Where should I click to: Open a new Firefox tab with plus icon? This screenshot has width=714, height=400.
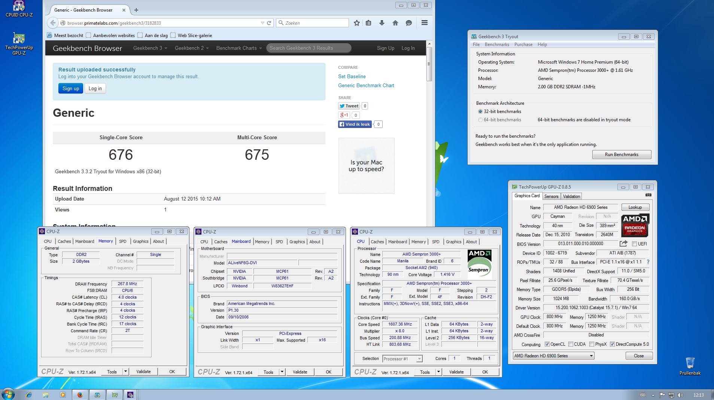(136, 10)
